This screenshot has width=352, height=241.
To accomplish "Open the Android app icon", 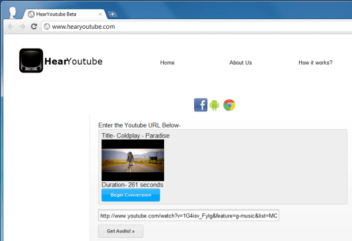I will [214, 105].
